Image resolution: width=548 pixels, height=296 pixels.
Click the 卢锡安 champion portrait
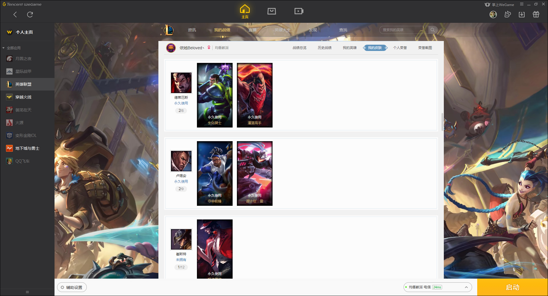click(x=181, y=161)
